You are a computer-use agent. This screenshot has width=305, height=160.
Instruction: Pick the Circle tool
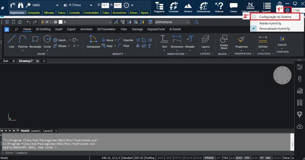click(47, 41)
